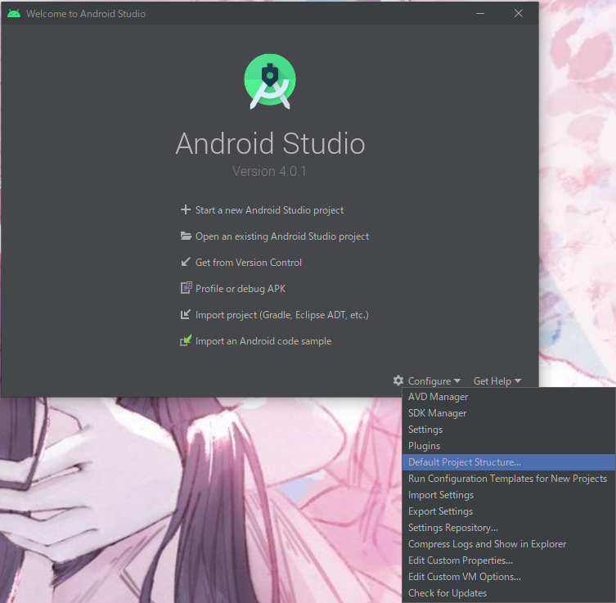Viewport: 616px width, 603px height.
Task: Open AVD Manager from Configure menu
Action: click(x=509, y=397)
